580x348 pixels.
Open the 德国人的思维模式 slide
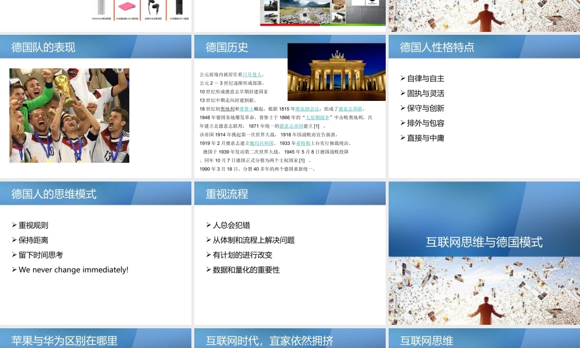point(96,253)
